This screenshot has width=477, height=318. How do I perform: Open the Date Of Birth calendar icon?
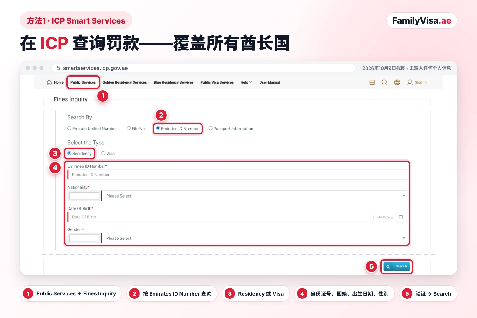401,217
